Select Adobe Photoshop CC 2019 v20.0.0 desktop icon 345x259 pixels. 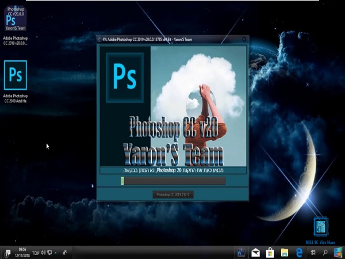click(16, 25)
